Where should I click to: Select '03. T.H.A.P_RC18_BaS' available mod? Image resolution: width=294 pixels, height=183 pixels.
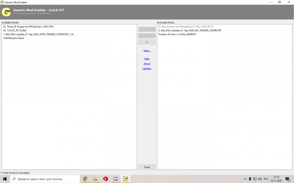(15, 30)
